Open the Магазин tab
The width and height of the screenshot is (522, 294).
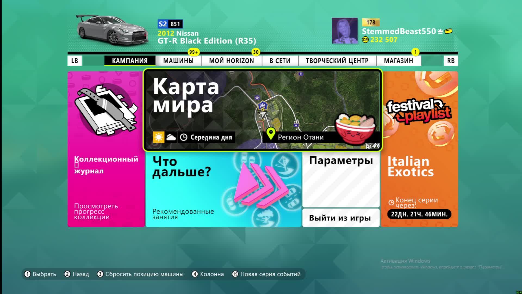[399, 61]
